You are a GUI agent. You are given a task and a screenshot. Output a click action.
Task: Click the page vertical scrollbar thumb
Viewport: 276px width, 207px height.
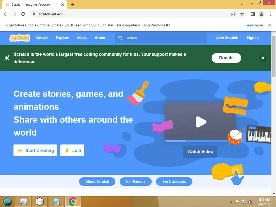tap(274, 56)
